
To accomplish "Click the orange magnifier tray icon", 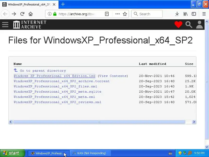I will click(x=190, y=153).
